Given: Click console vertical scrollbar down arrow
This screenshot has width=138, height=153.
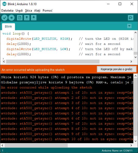Looking at the screenshot, I should 135,141.
